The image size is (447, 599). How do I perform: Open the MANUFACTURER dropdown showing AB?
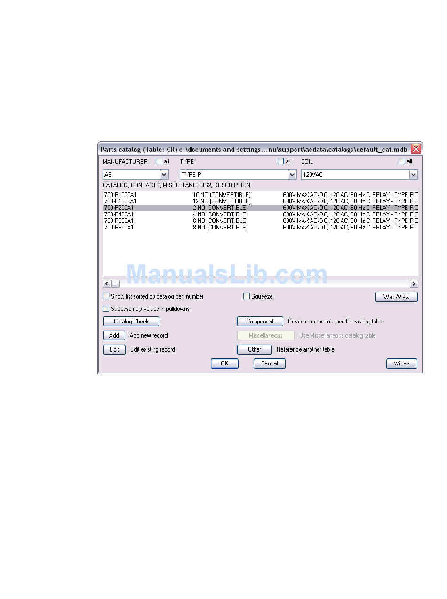(164, 175)
